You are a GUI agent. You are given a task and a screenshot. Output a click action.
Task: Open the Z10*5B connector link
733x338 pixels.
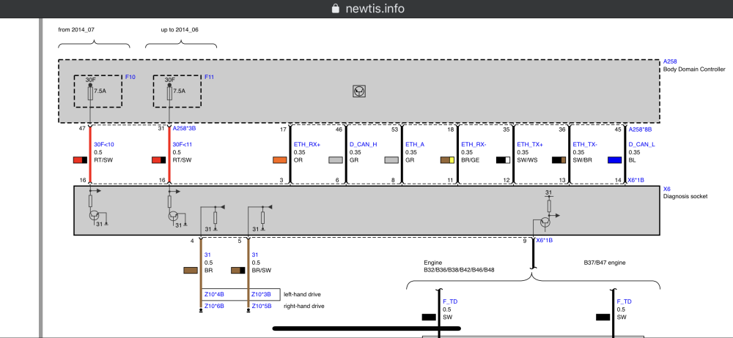coord(262,307)
